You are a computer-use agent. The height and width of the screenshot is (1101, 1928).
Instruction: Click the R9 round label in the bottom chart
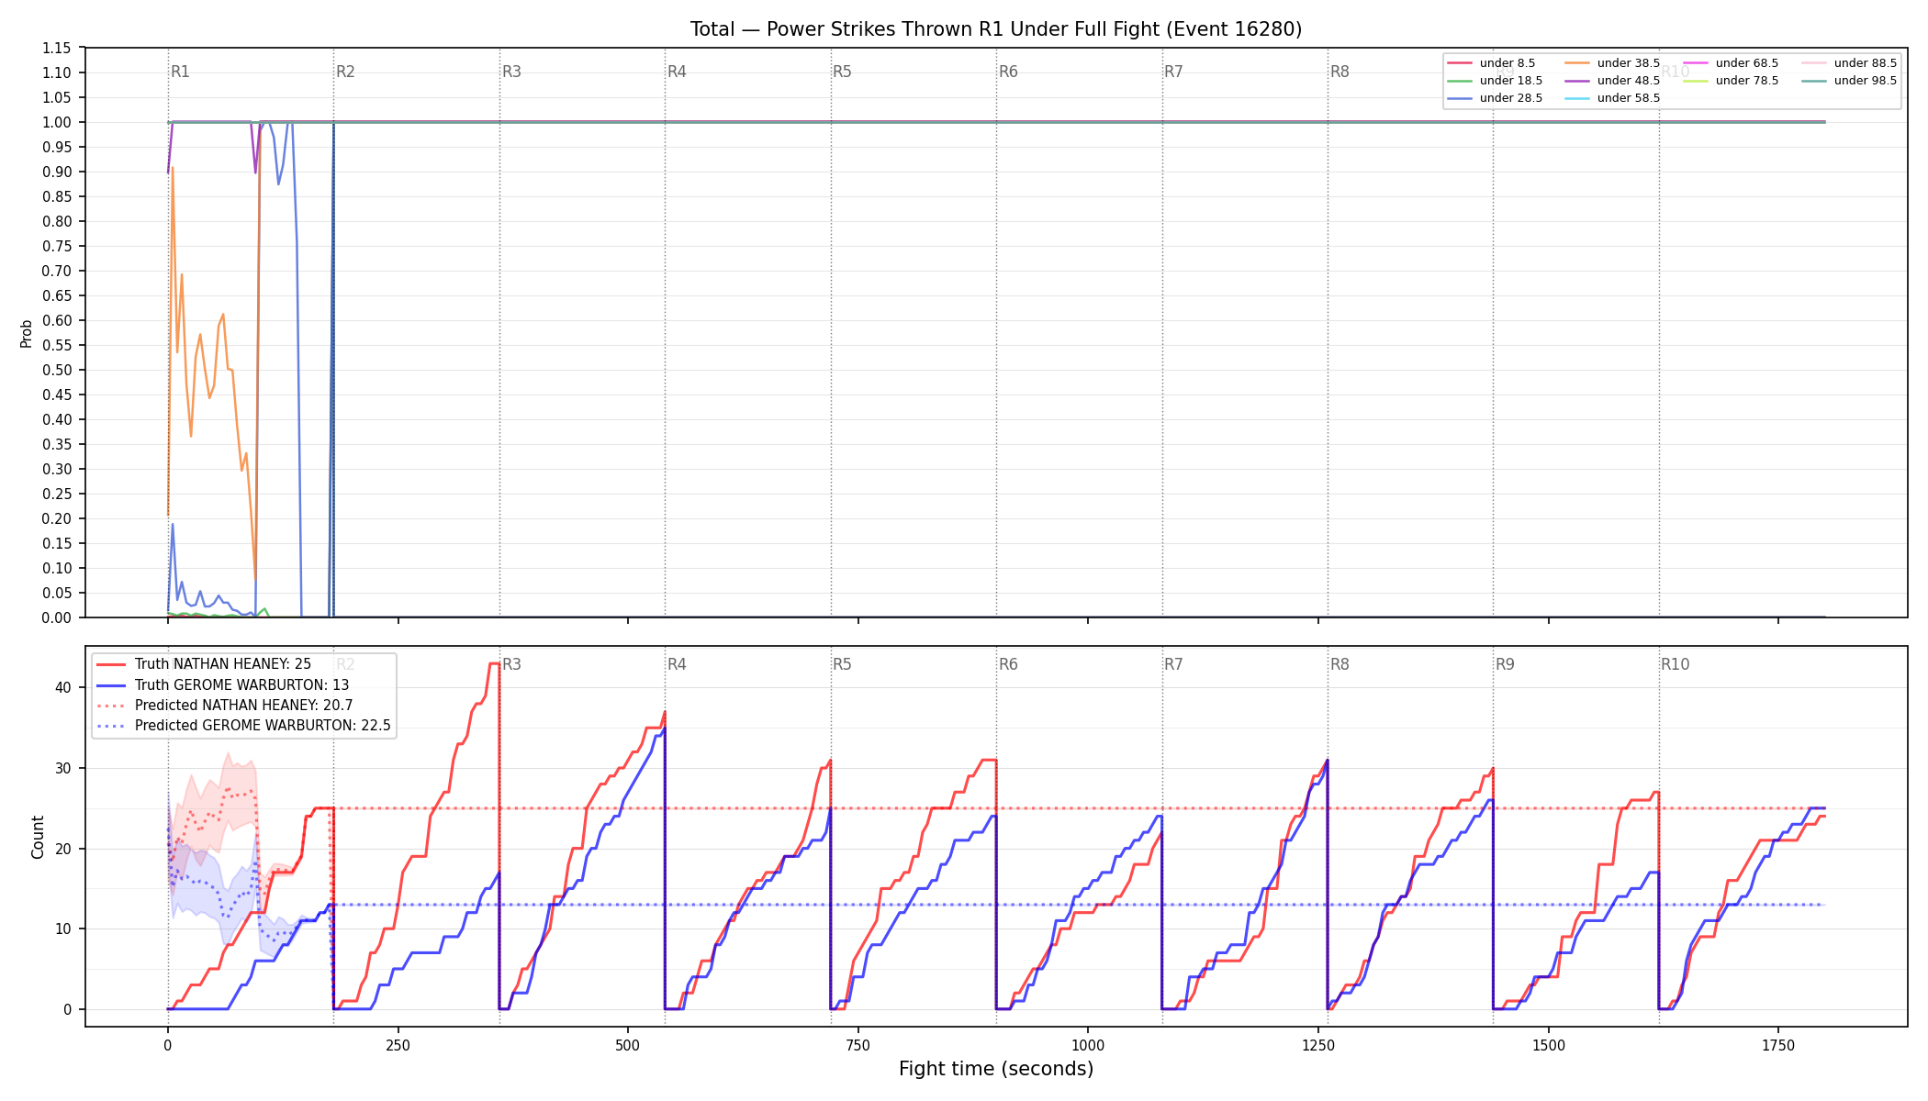pyautogui.click(x=1505, y=664)
